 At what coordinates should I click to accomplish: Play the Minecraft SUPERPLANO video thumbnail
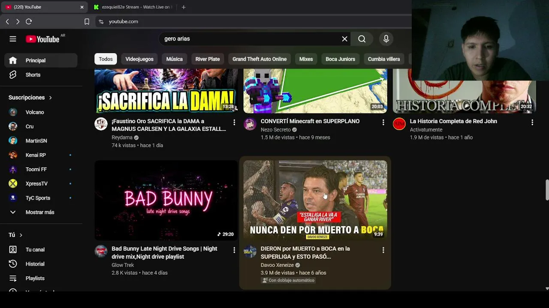pyautogui.click(x=315, y=91)
